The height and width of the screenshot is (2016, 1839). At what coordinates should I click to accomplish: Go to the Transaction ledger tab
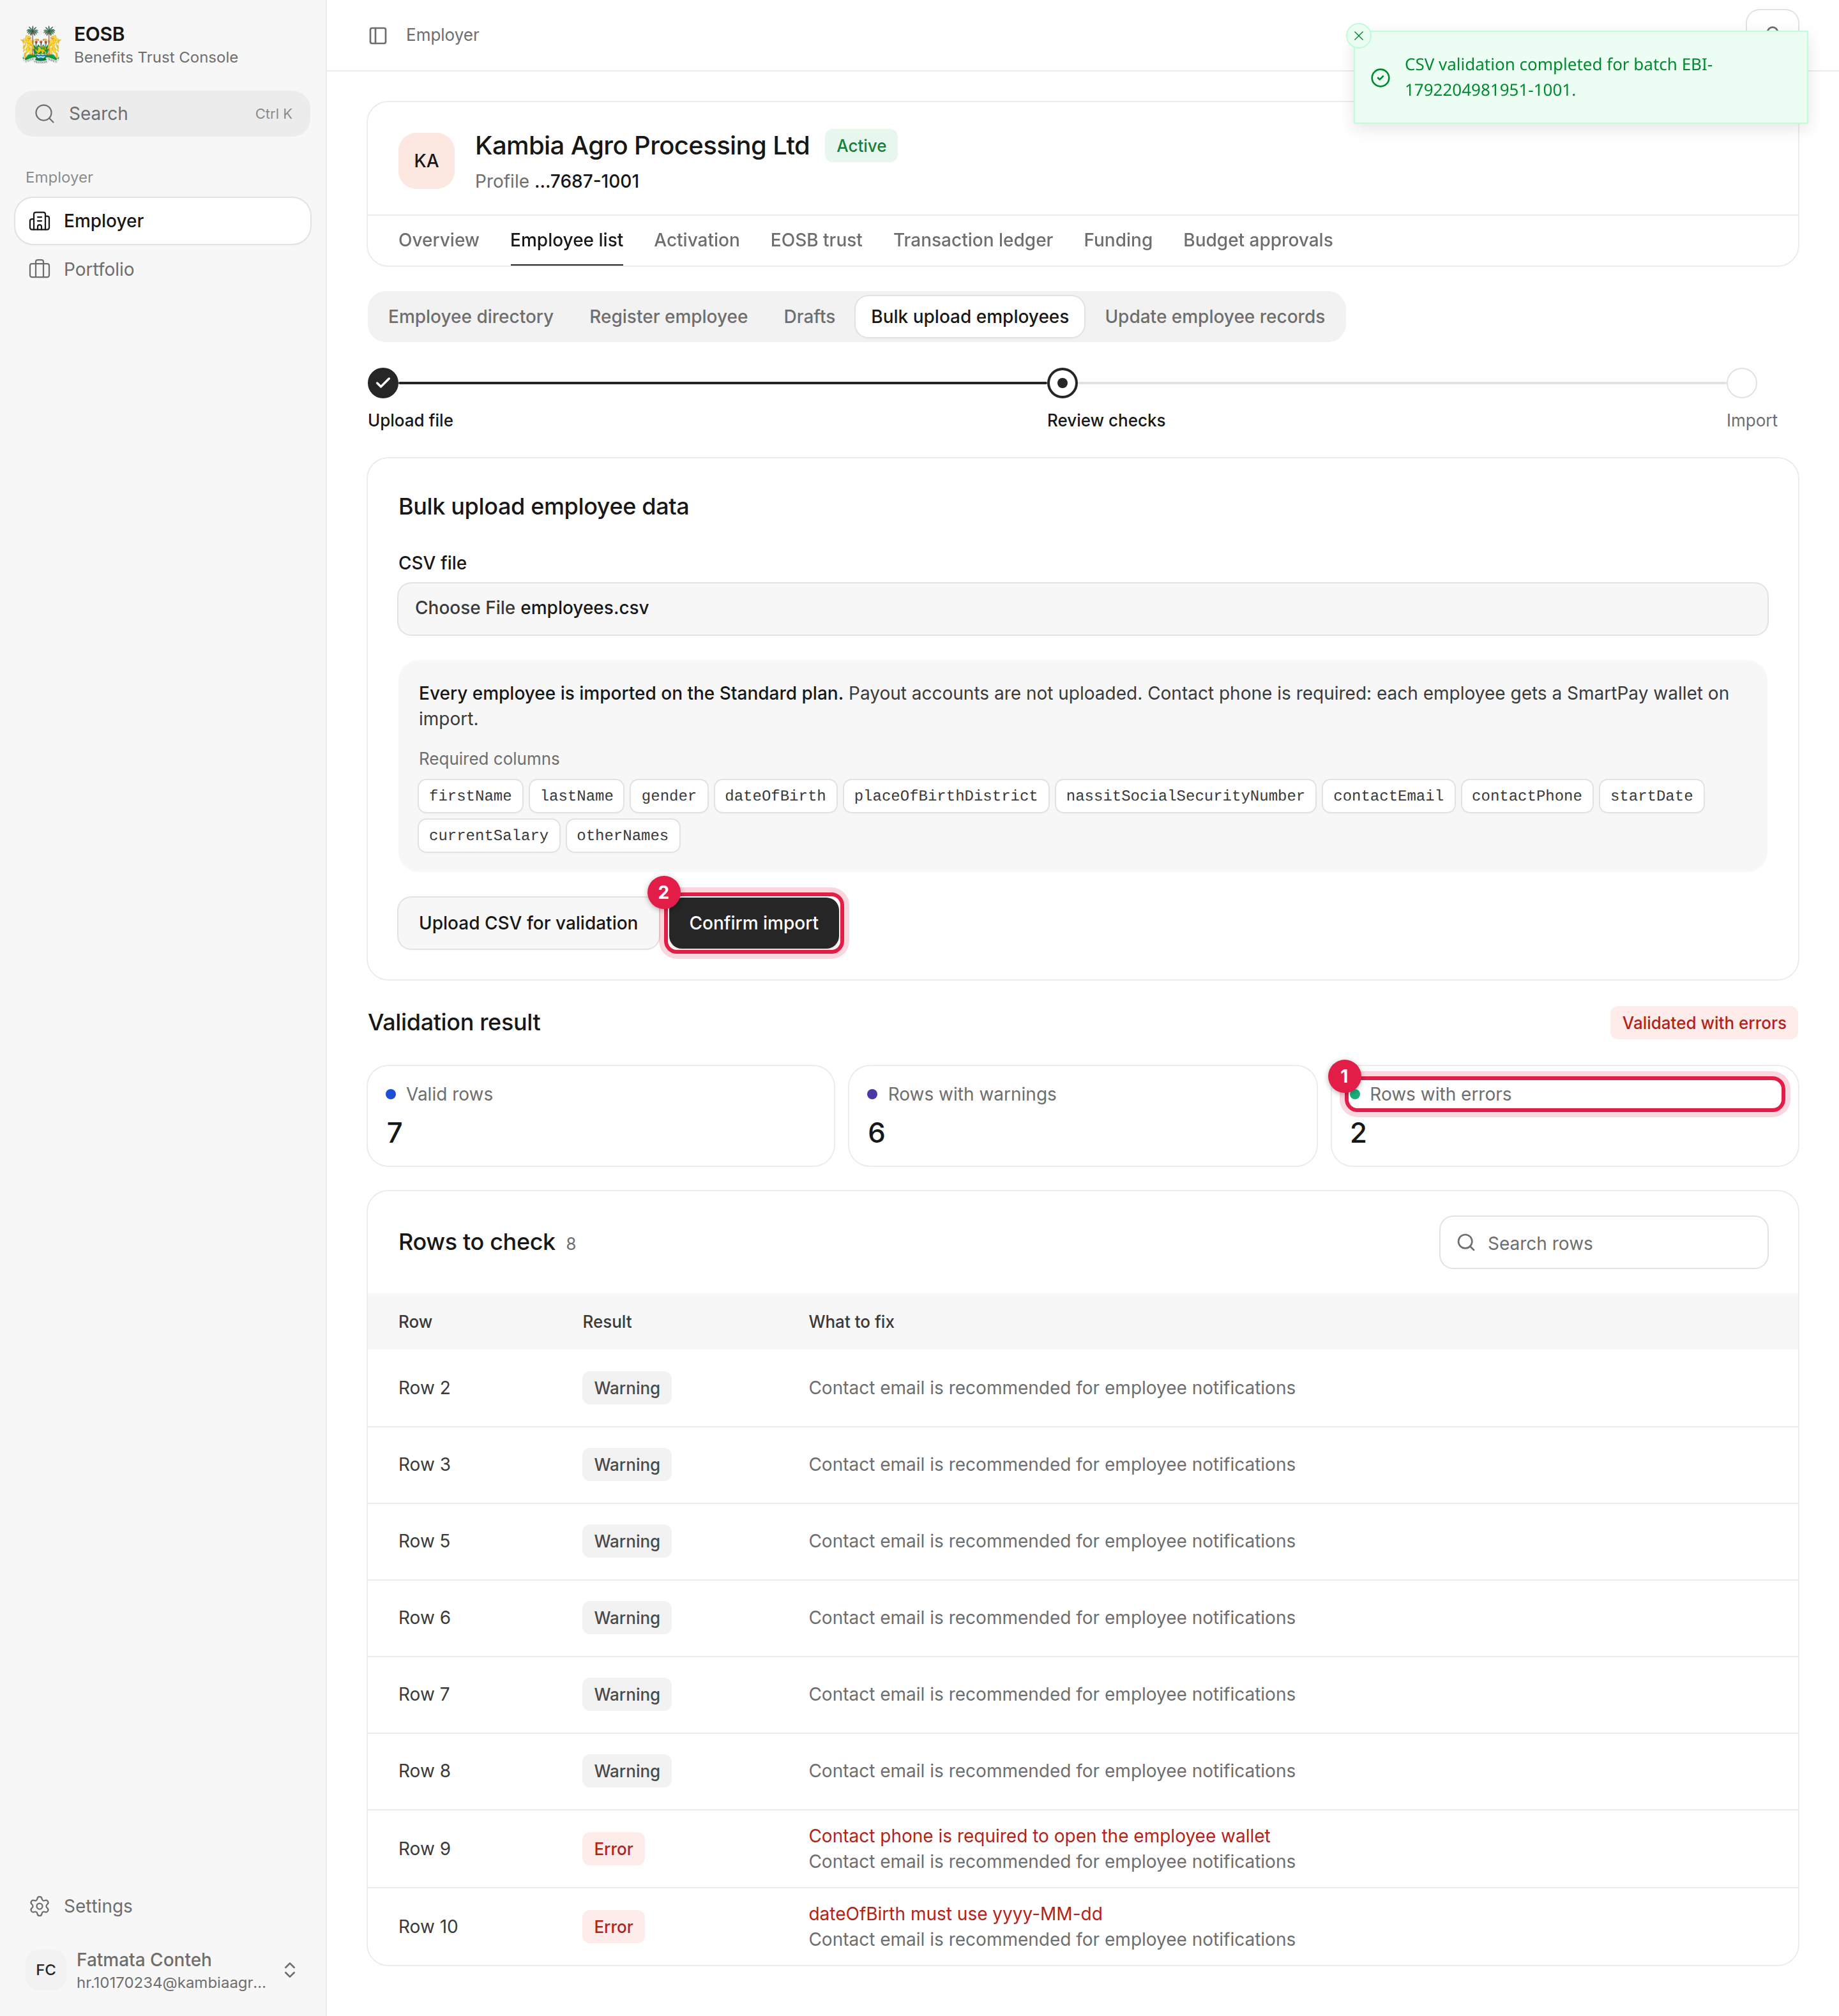[972, 240]
